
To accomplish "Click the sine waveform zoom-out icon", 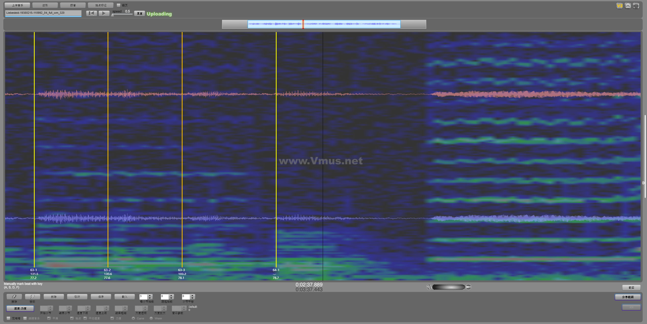I will point(429,287).
